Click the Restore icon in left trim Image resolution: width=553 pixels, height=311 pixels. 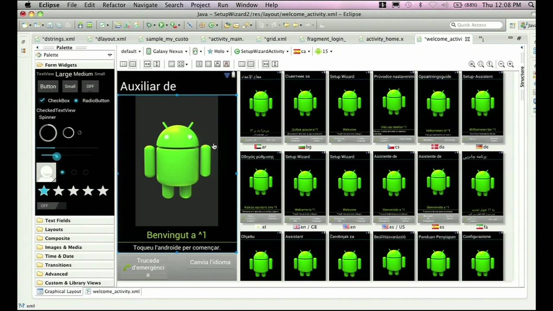pyautogui.click(x=23, y=42)
